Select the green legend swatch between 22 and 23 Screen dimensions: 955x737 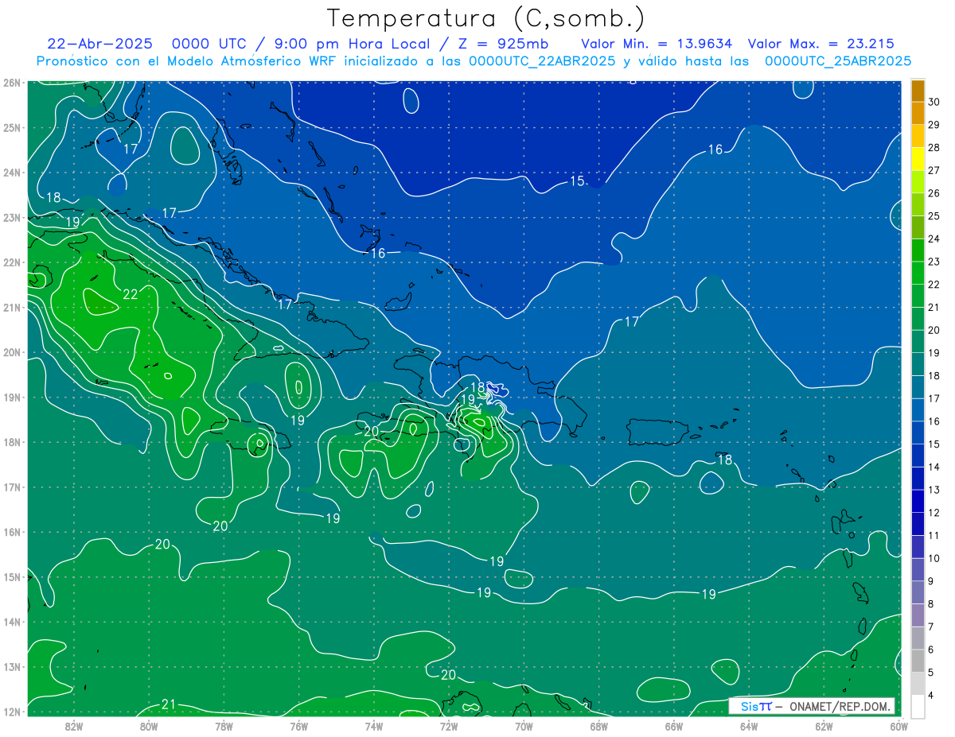point(918,273)
